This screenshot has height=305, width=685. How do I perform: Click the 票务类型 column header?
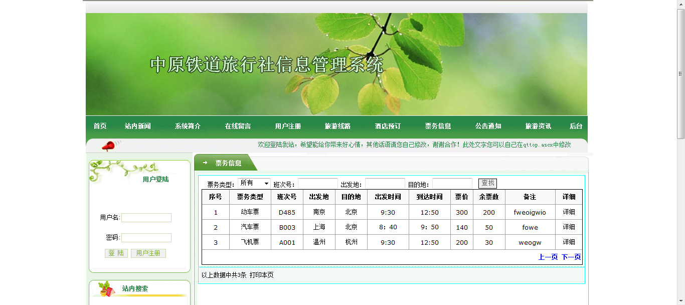click(250, 197)
